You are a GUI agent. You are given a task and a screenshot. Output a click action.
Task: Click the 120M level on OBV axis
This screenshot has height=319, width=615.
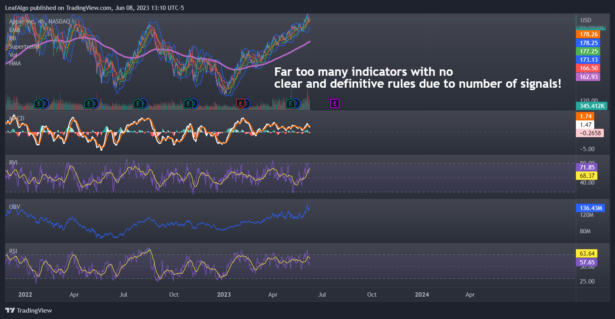[x=587, y=215]
